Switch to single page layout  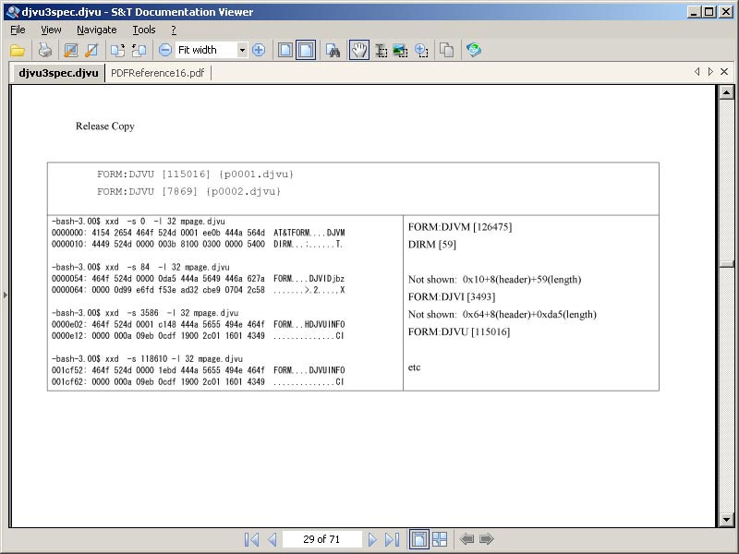[285, 50]
